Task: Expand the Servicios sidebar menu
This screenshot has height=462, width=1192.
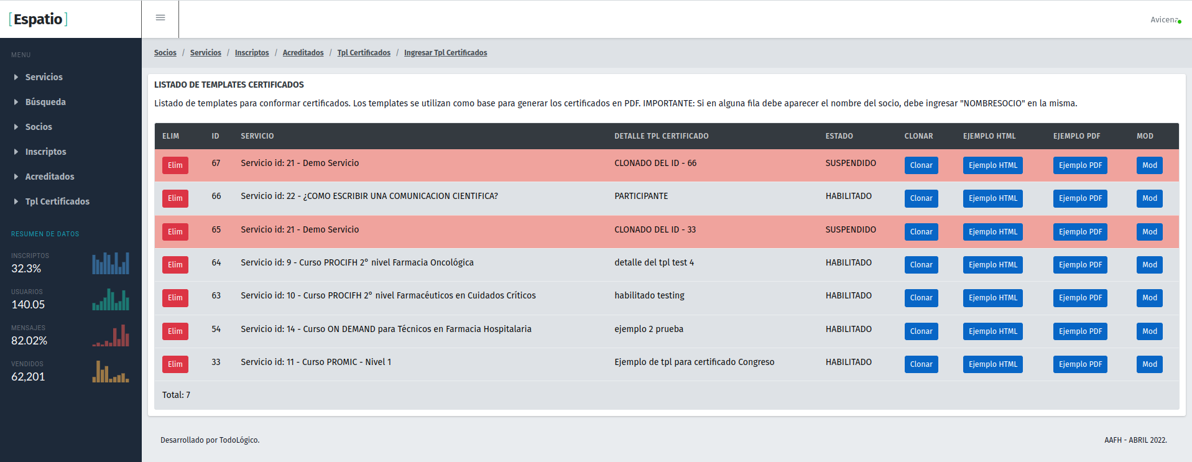Action: (x=44, y=77)
